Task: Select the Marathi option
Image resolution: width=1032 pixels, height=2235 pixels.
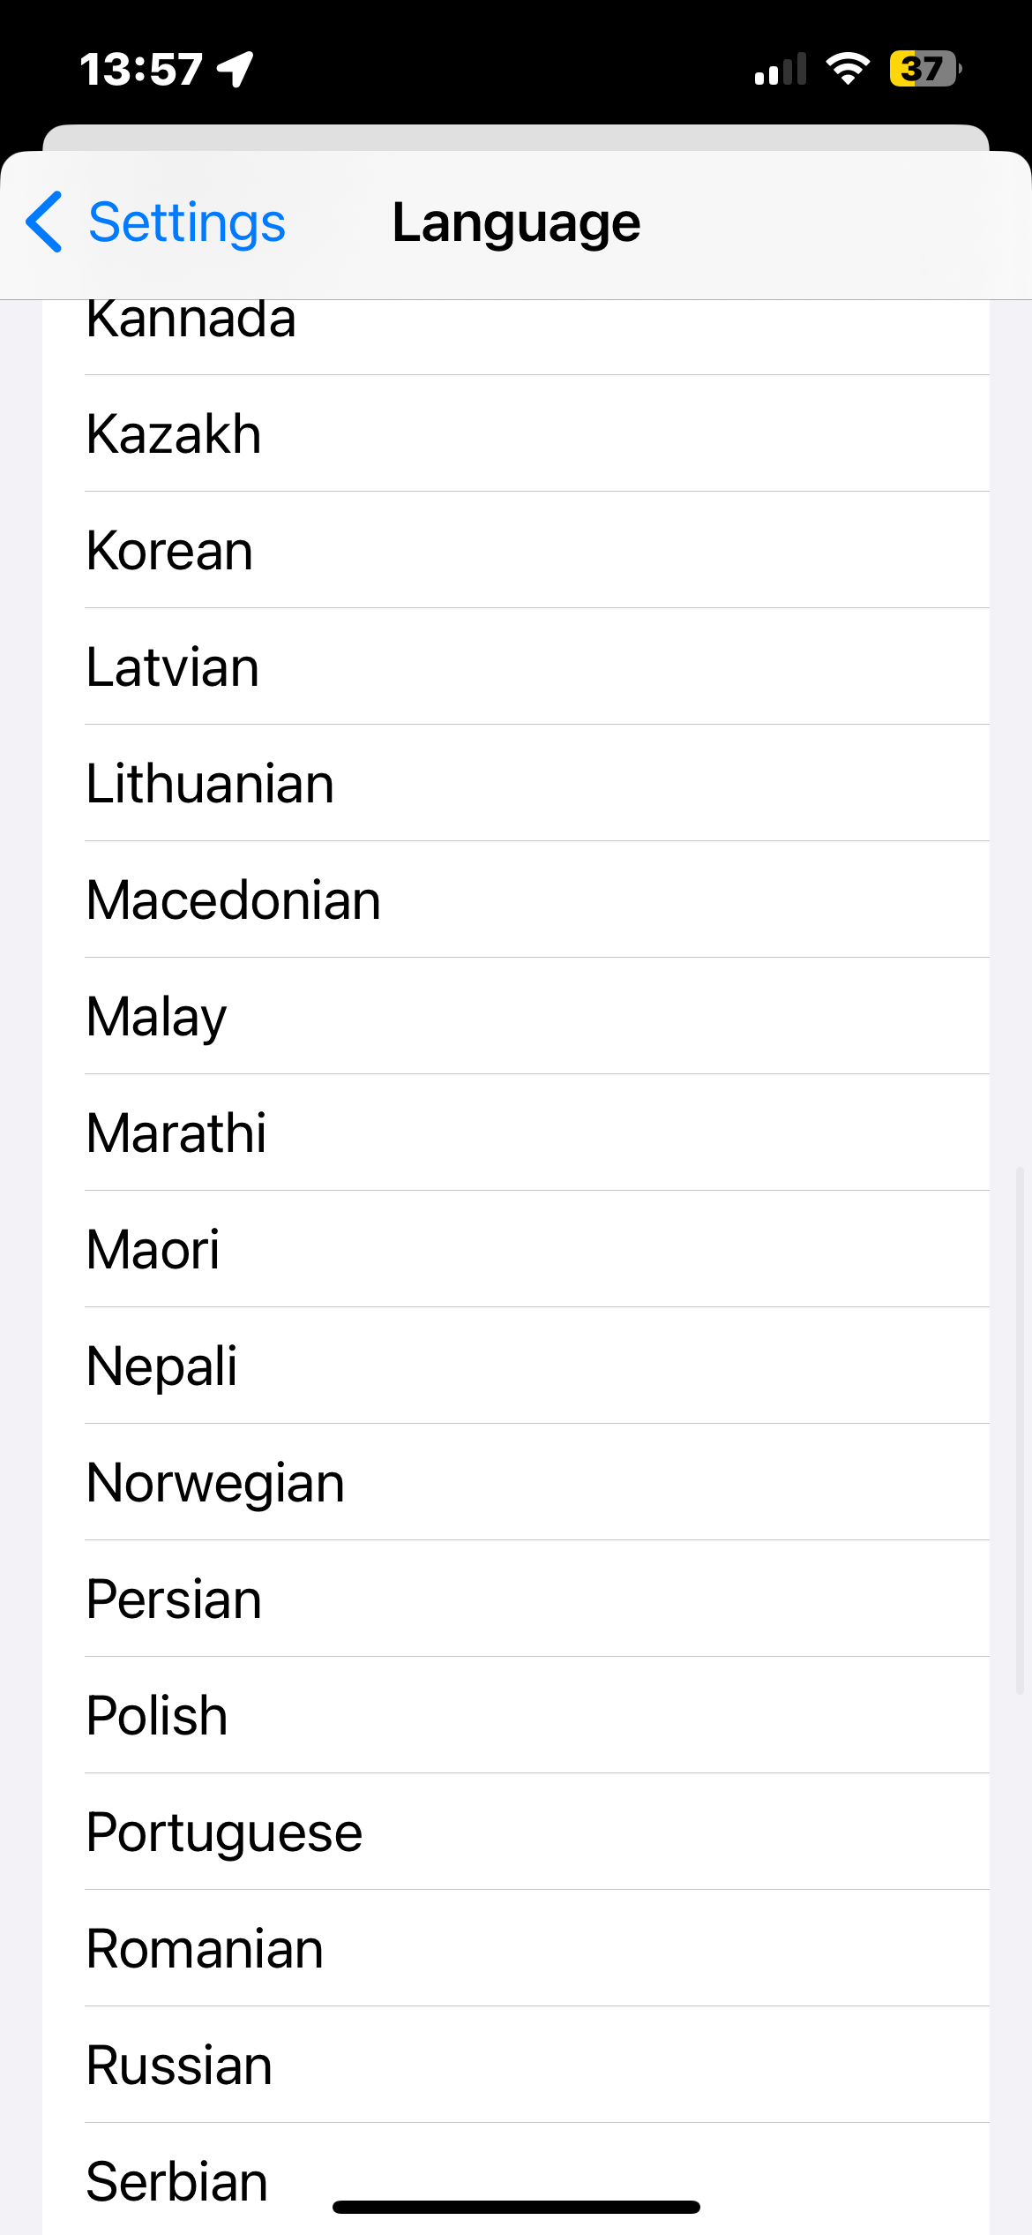Action: [176, 1133]
